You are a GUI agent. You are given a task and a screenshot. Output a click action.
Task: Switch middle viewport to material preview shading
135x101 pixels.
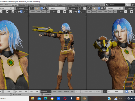click(79, 12)
